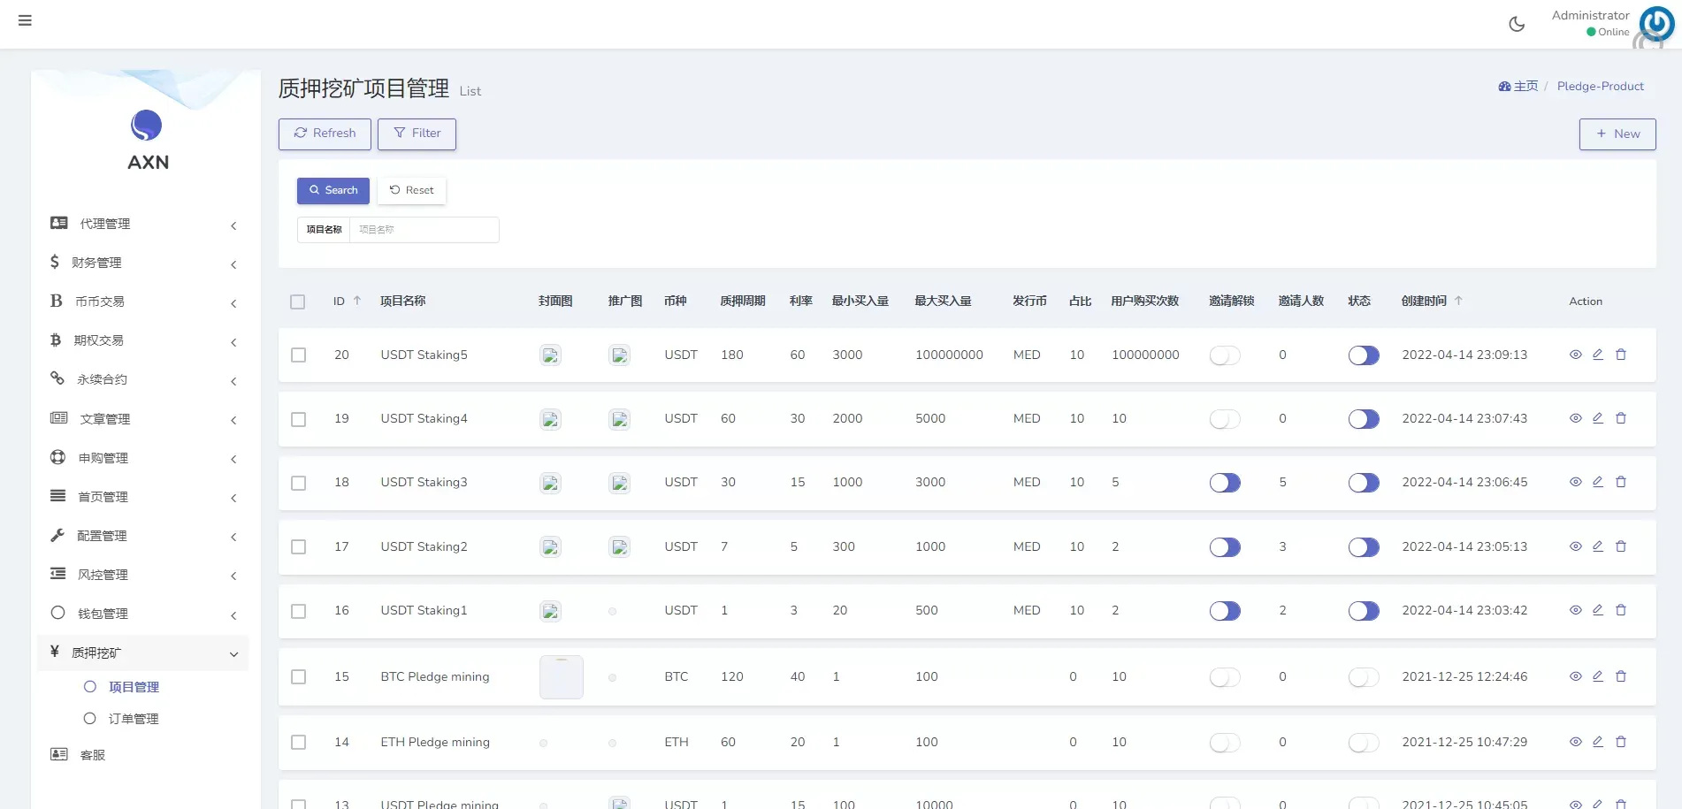1682x809 pixels.
Task: Expand the 永续合约 sidebar menu
Action: (141, 379)
